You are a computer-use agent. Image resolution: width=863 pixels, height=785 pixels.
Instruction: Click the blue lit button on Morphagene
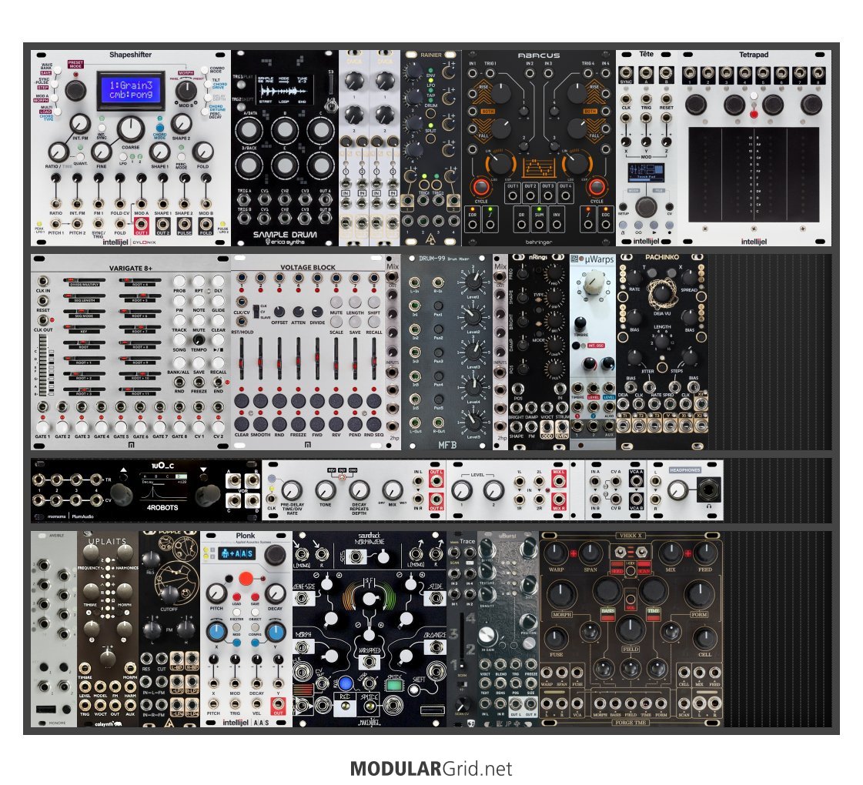pyautogui.click(x=345, y=683)
